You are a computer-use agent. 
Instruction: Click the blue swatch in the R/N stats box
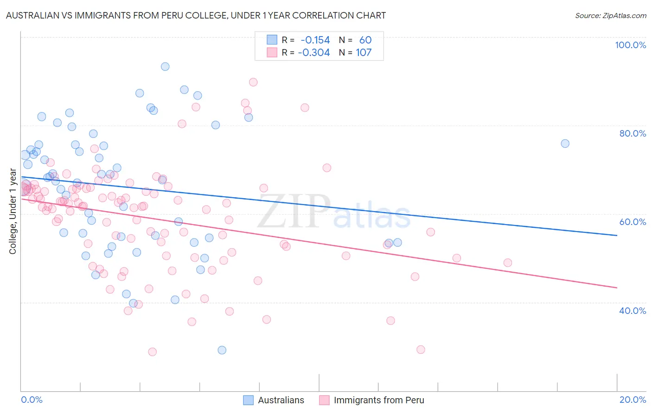(272, 40)
